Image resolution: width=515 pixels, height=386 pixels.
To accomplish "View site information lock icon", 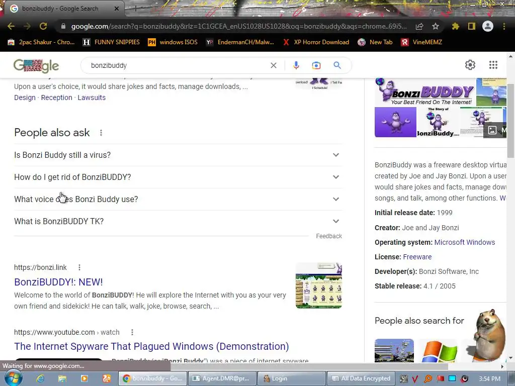I will coord(63,26).
